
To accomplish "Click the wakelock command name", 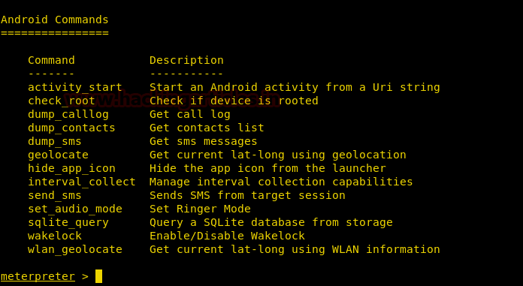I will pyautogui.click(x=55, y=236).
